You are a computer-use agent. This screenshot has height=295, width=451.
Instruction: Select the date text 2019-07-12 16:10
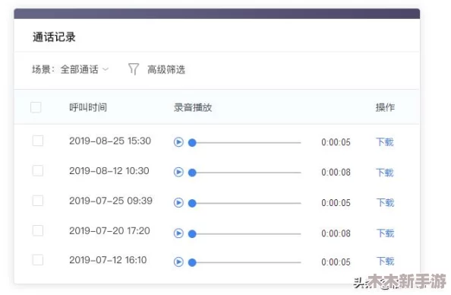[108, 260]
